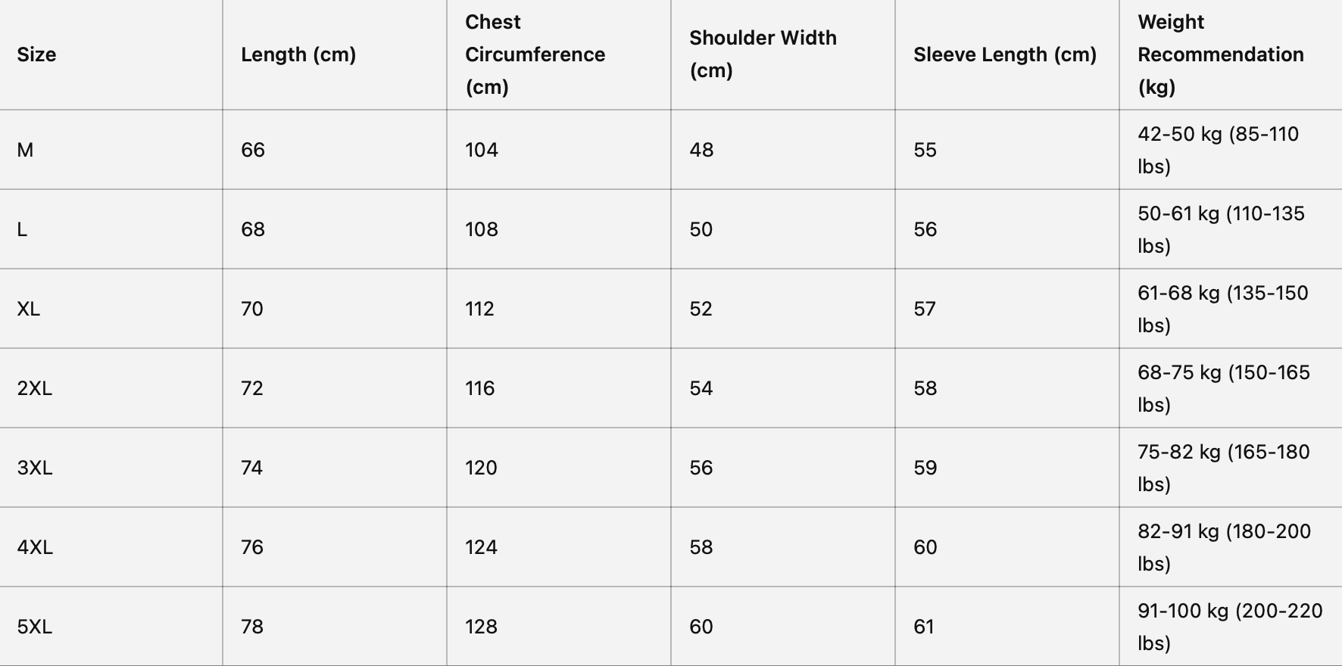Select the 5XL size cell
This screenshot has width=1342, height=666.
[35, 627]
